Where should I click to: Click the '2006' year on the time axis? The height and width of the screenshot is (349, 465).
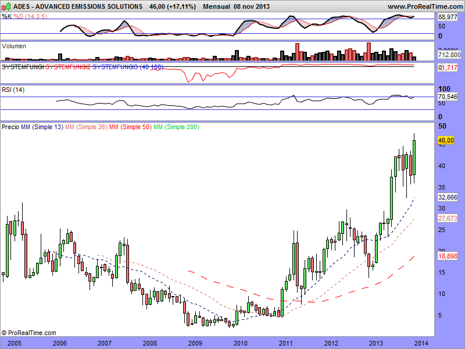[60, 343]
